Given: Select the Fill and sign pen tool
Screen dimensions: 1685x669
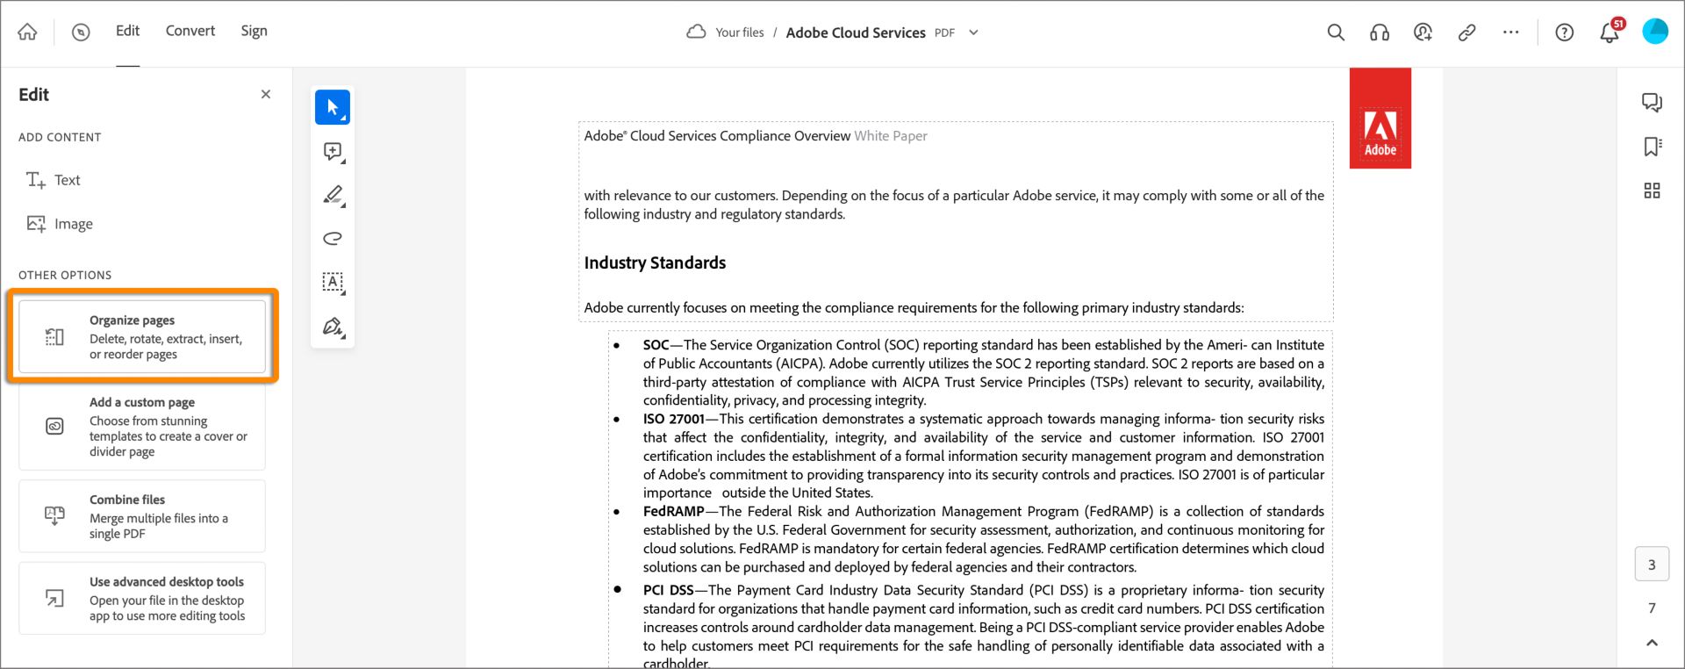Looking at the screenshot, I should [333, 327].
